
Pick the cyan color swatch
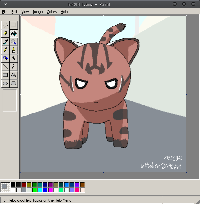tap(40, 190)
